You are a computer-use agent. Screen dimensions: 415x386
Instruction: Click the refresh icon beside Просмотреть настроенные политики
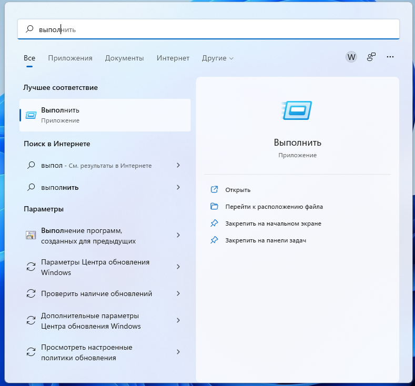(31, 352)
